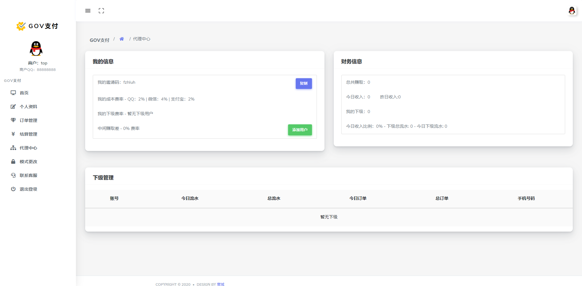Click the monitor icon beside 首页
This screenshot has height=286, width=582.
point(13,93)
